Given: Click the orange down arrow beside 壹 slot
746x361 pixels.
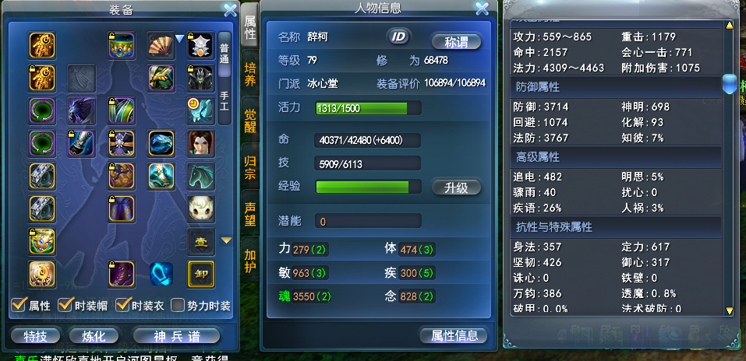Looking at the screenshot, I should (x=227, y=241).
